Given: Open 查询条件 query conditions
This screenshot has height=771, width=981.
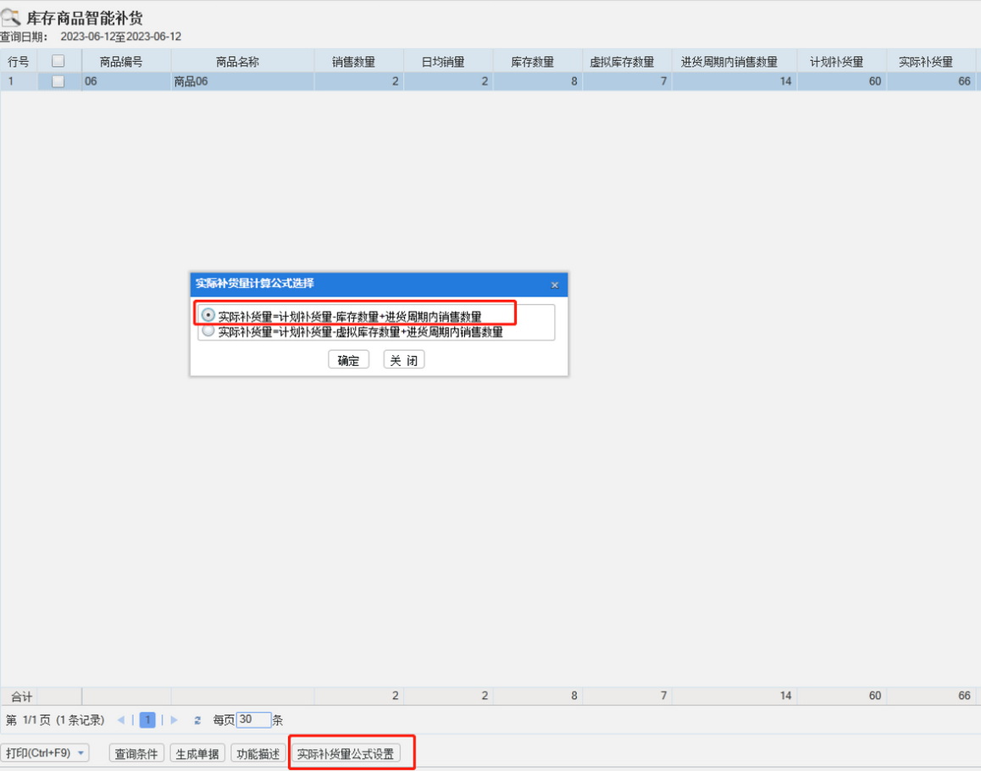Looking at the screenshot, I should click(136, 753).
